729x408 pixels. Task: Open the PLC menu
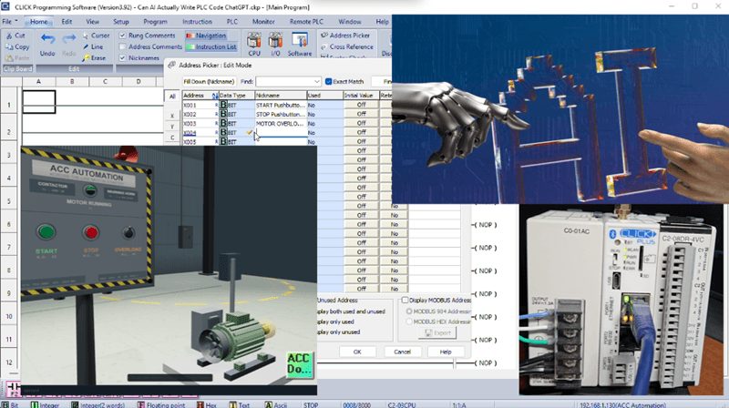[x=231, y=21]
